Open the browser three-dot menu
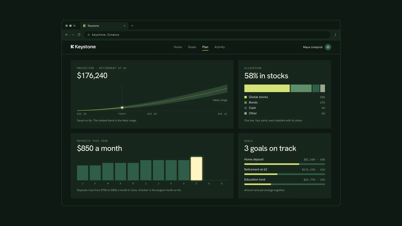This screenshot has width=402, height=226. [x=335, y=35]
